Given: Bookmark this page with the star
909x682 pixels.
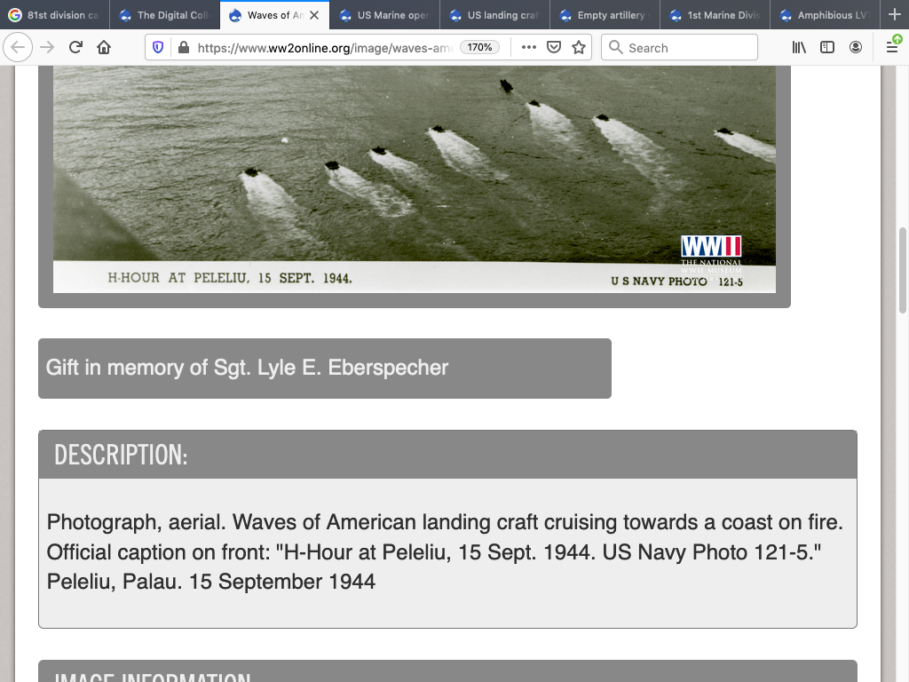Looking at the screenshot, I should tap(579, 47).
